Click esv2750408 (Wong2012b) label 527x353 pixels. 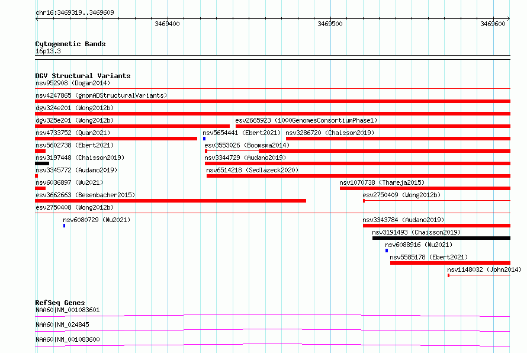75,207
